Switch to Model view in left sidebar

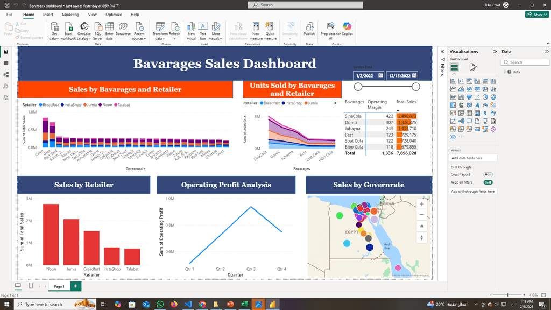6,74
